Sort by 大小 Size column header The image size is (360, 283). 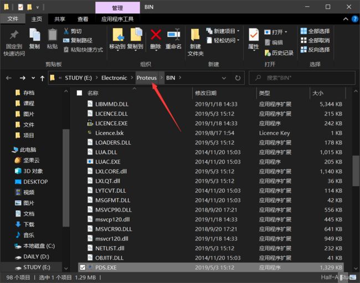318,93
